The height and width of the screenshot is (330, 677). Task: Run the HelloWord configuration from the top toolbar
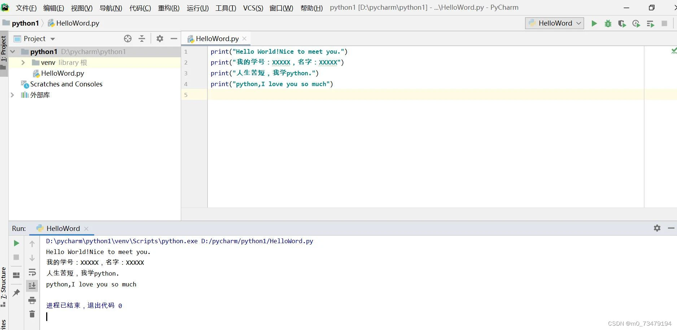pyautogui.click(x=594, y=23)
